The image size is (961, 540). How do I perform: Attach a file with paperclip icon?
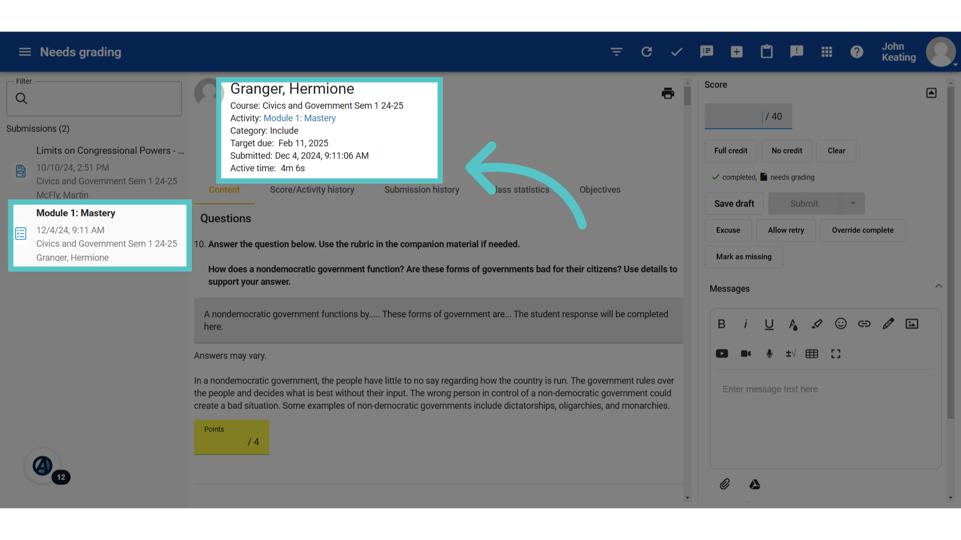pos(725,484)
